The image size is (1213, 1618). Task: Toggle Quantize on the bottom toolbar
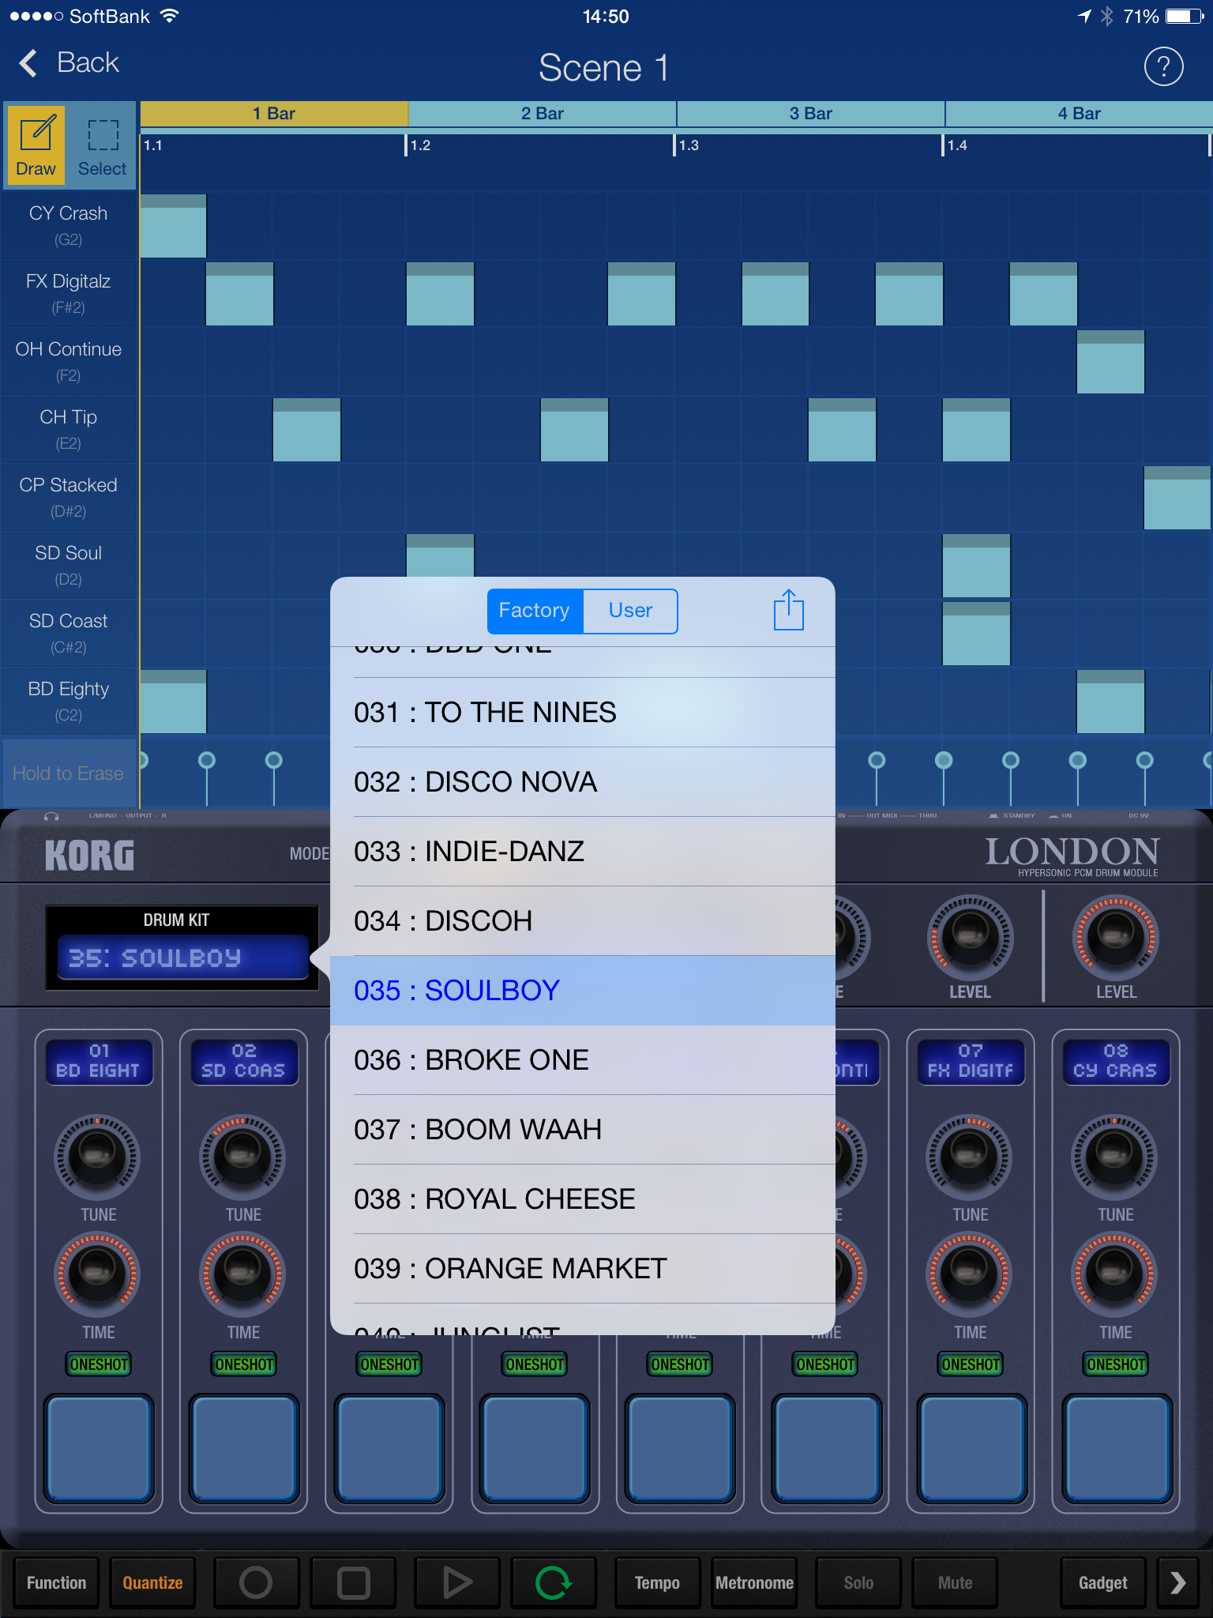coord(152,1582)
